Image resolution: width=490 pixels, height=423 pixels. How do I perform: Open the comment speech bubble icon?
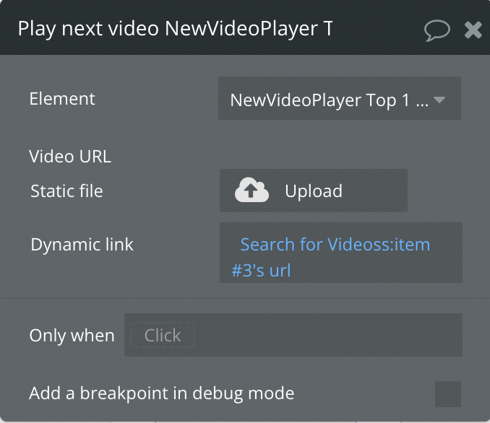(x=437, y=30)
